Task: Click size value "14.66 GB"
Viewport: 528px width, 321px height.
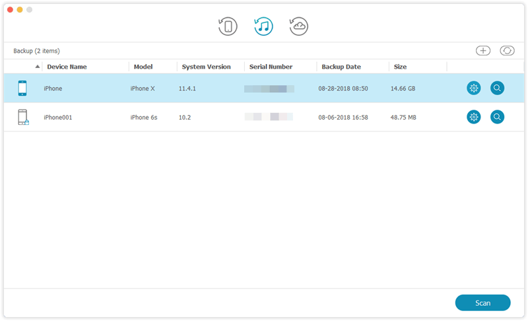Action: tap(403, 89)
